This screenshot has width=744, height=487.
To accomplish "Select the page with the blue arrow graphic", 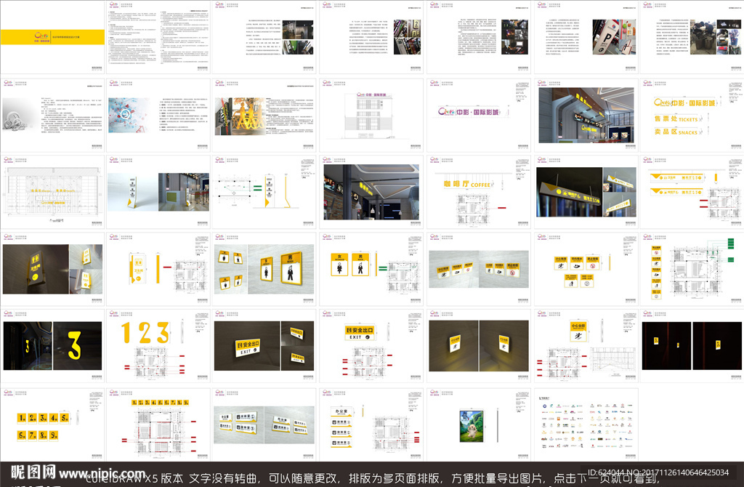I will pyautogui.click(x=158, y=115).
